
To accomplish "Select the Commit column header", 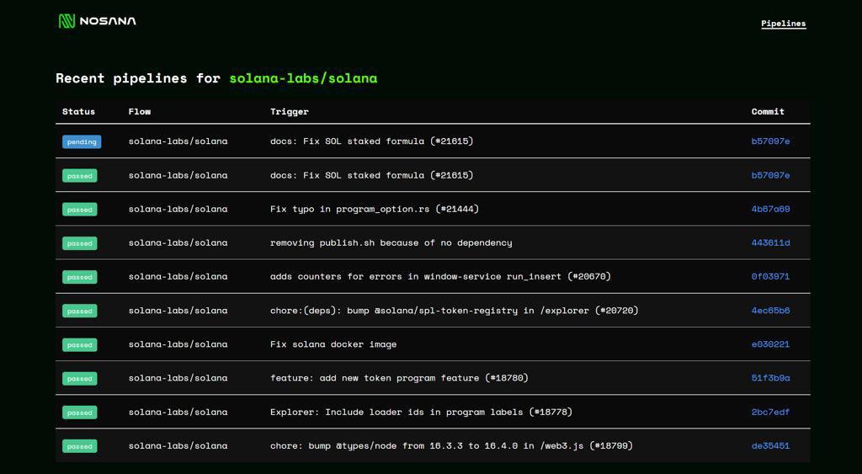I will pos(768,112).
